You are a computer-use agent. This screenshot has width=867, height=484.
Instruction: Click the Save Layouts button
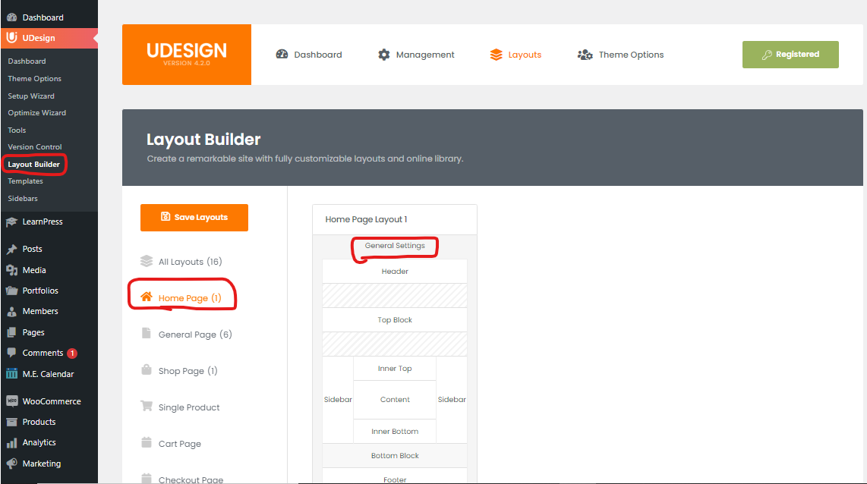(x=194, y=217)
